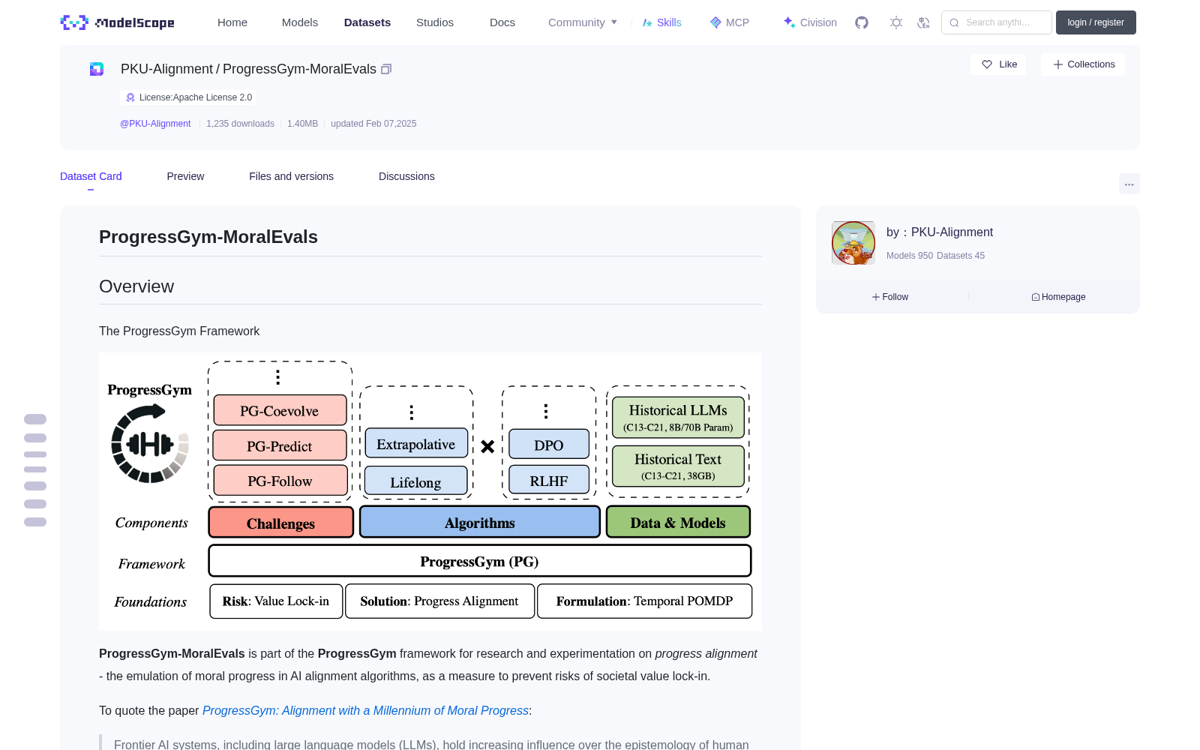
Task: Click 'The ProgressGym Framework' caption text
Action: tap(179, 331)
